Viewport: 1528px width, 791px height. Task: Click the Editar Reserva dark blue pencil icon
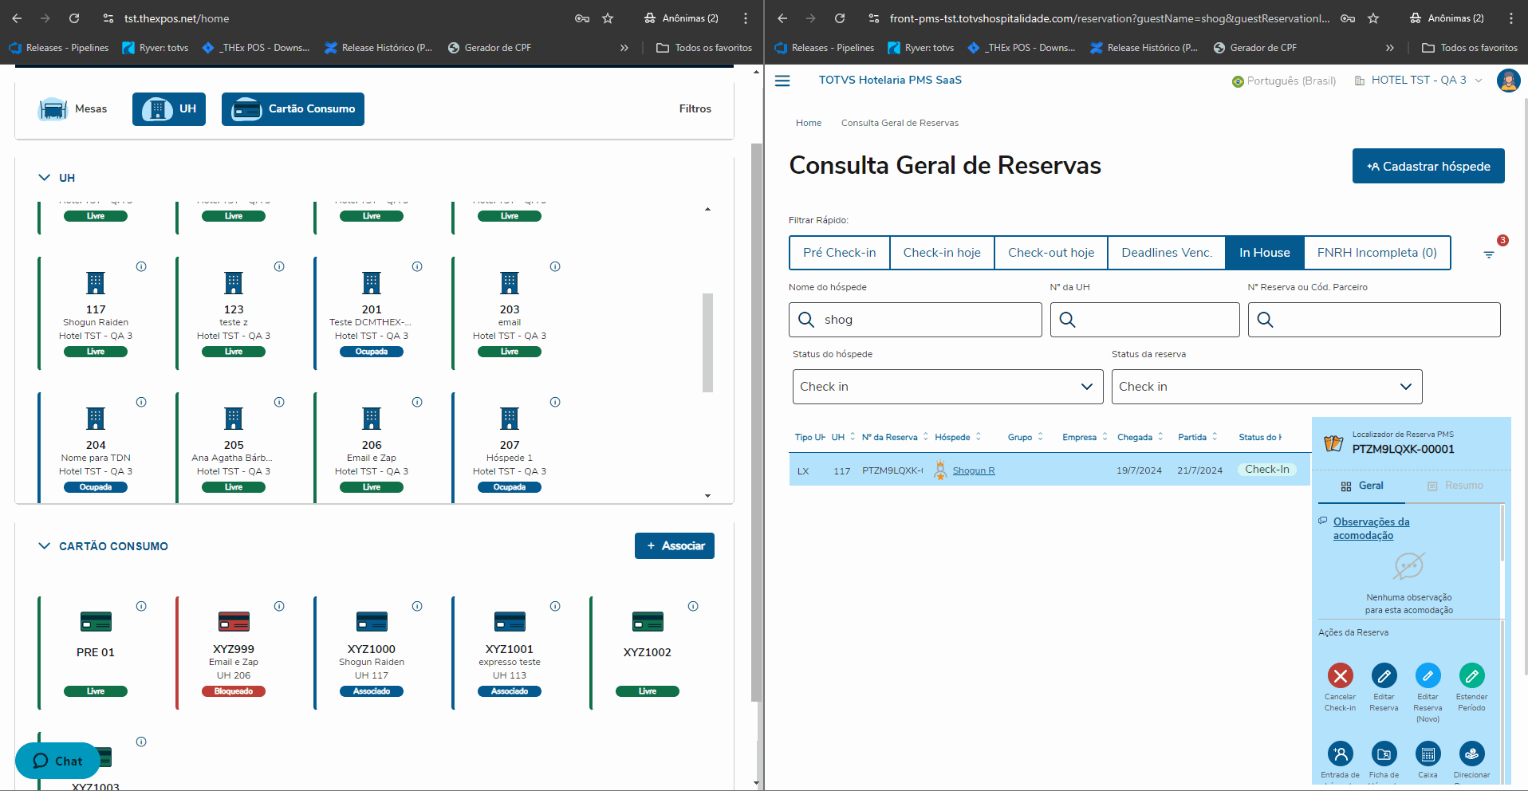click(x=1384, y=676)
